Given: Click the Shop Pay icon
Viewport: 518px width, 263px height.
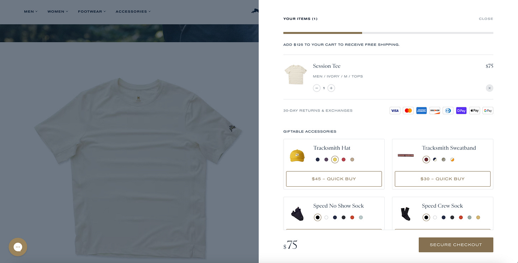Looking at the screenshot, I should pos(461,111).
